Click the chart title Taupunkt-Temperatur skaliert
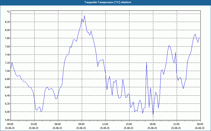The image size is (211, 131). (x=108, y=2)
